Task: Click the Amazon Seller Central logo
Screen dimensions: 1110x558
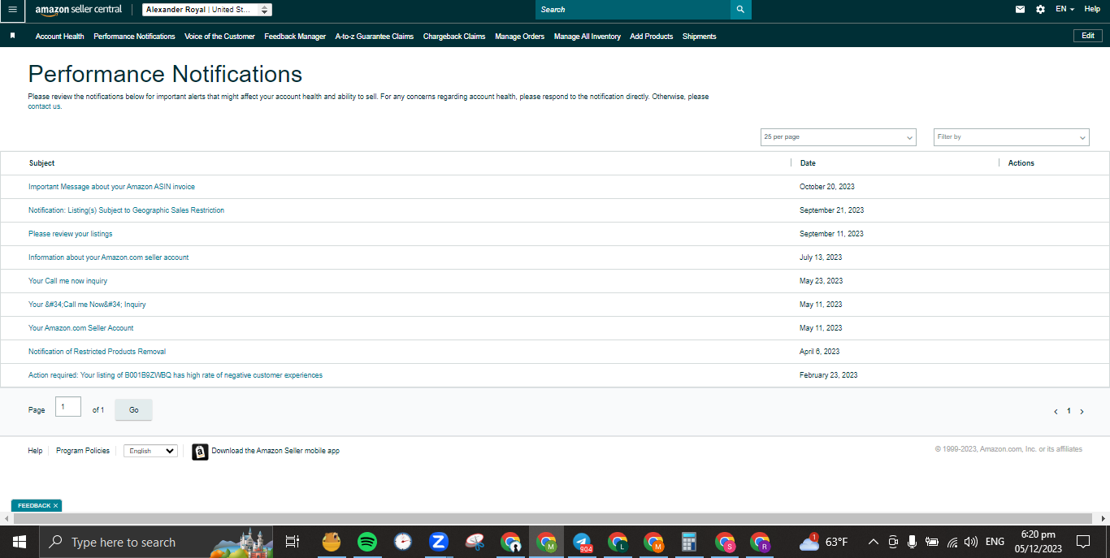Action: point(78,10)
